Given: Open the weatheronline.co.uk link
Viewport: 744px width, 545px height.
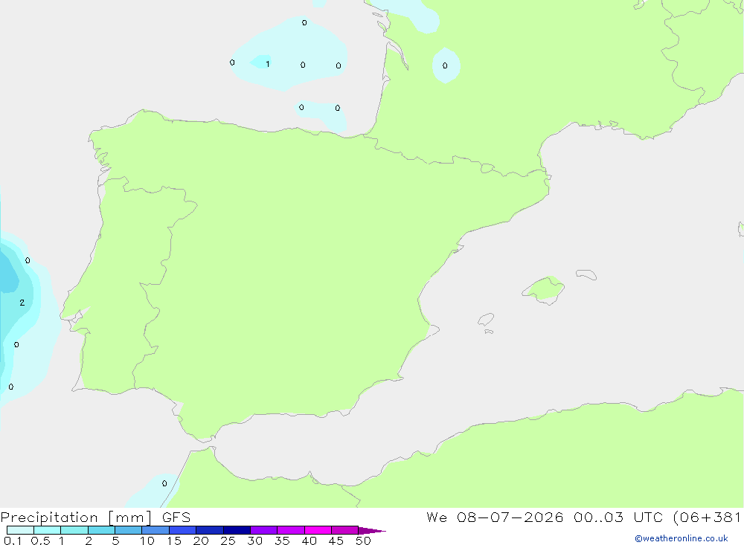Looking at the screenshot, I should click(682, 538).
